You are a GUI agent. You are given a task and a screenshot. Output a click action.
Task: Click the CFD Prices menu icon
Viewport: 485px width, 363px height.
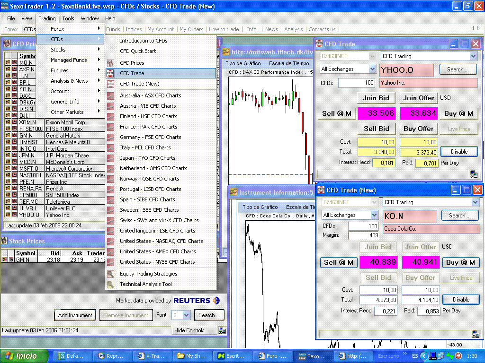pos(110,63)
